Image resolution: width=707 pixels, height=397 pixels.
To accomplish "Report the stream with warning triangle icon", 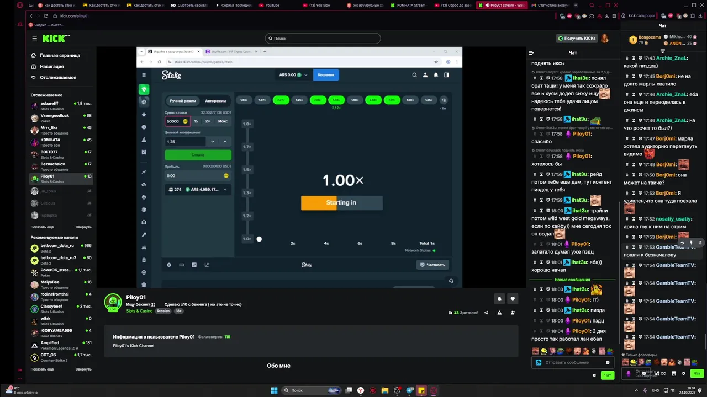I will [499, 313].
